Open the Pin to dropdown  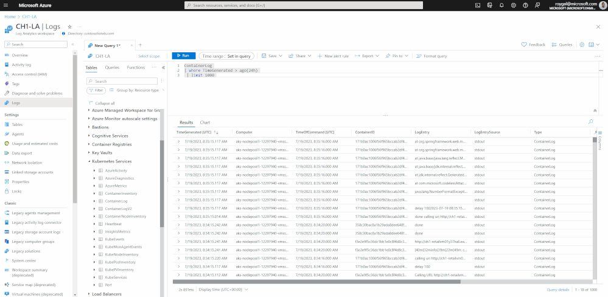[397, 56]
